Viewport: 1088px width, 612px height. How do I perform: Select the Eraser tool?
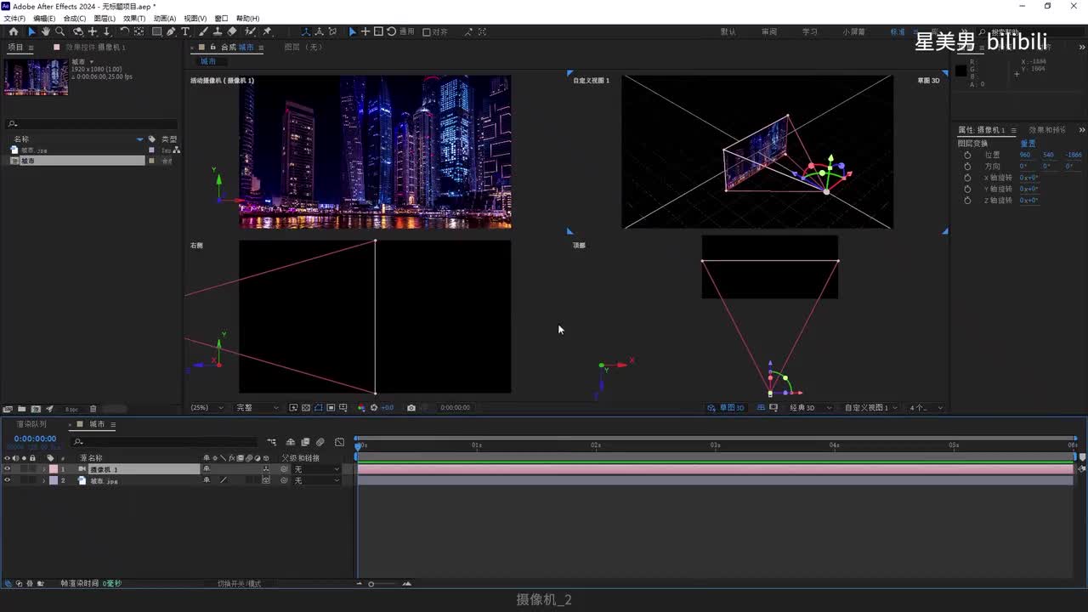232,31
